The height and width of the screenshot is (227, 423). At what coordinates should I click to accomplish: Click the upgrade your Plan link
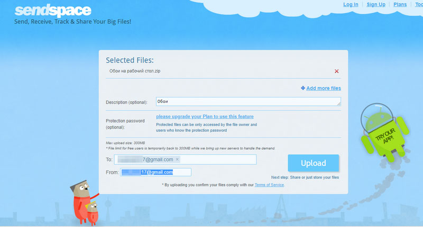click(205, 116)
